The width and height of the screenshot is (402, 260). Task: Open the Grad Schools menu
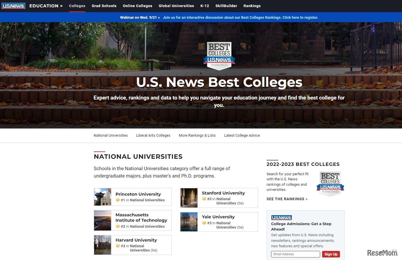tap(104, 6)
